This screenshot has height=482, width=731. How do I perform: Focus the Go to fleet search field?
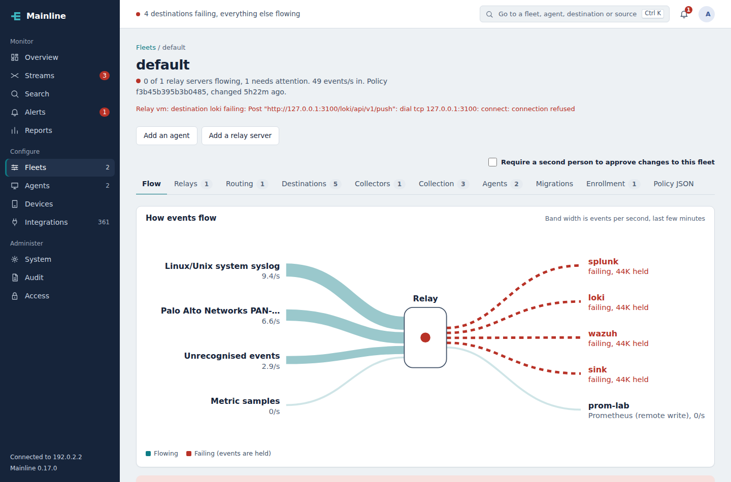coord(575,14)
